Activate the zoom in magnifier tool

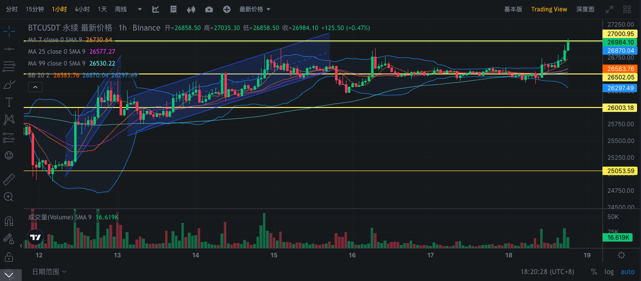point(9,196)
